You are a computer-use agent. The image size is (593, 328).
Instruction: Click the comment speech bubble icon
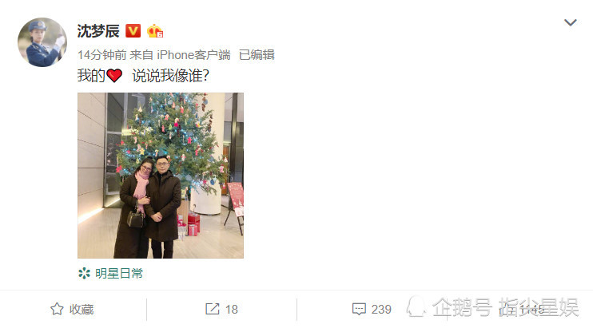coord(359,309)
